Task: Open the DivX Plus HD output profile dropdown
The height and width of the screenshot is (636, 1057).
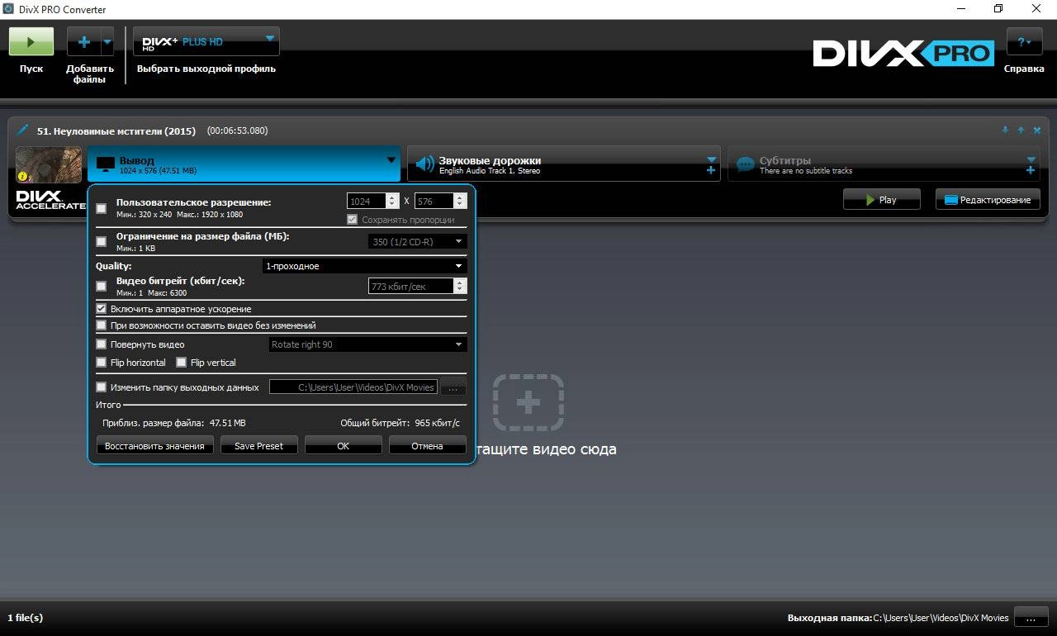Action: (x=206, y=41)
